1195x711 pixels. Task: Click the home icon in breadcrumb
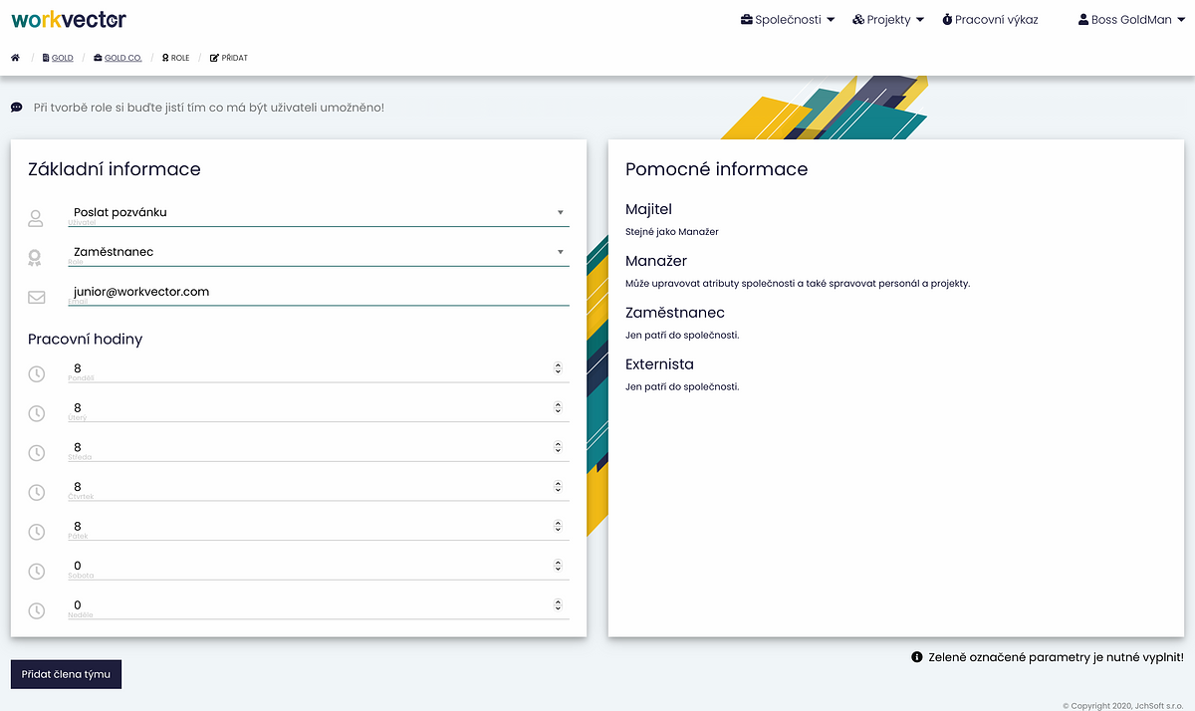point(15,58)
